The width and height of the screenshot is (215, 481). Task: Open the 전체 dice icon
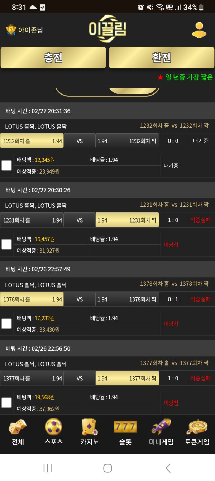click(x=18, y=427)
